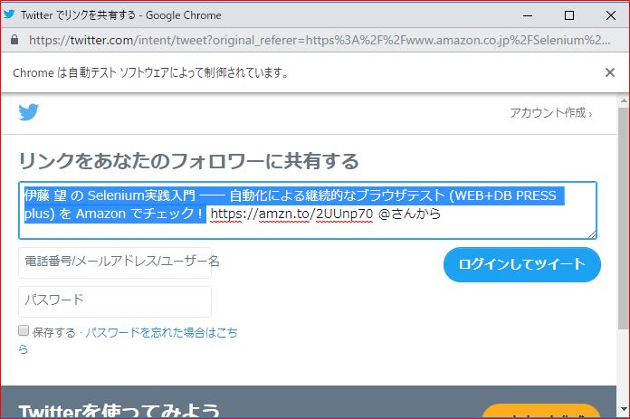Viewport: 630px width, 419px height.
Task: Click the tweet textarea resize grip
Action: coord(592,234)
